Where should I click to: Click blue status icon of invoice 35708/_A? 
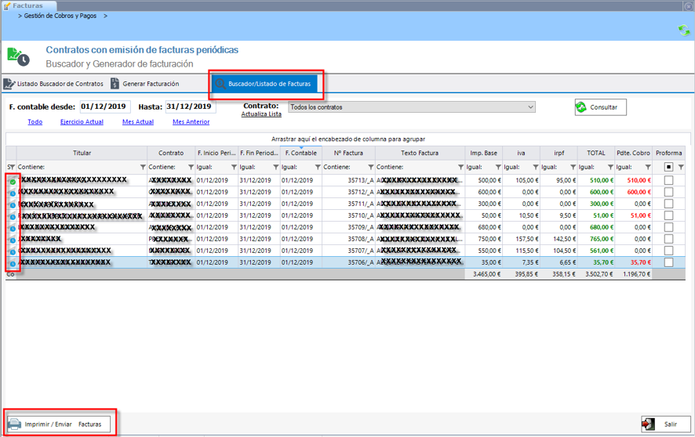pyautogui.click(x=13, y=240)
